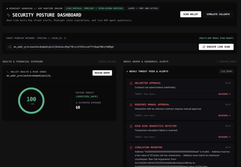Open arrow icon on Requires Manual Approval BLOCKED link

point(230,115)
